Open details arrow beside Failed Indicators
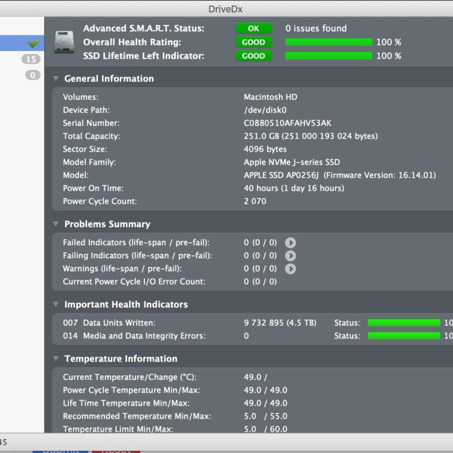 [x=290, y=243]
